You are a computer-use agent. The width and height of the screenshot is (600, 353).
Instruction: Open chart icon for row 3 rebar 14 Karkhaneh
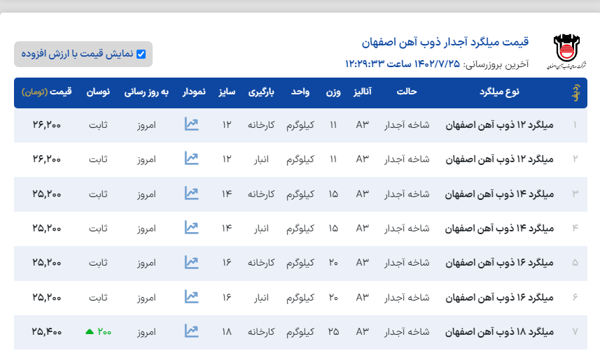[191, 193]
